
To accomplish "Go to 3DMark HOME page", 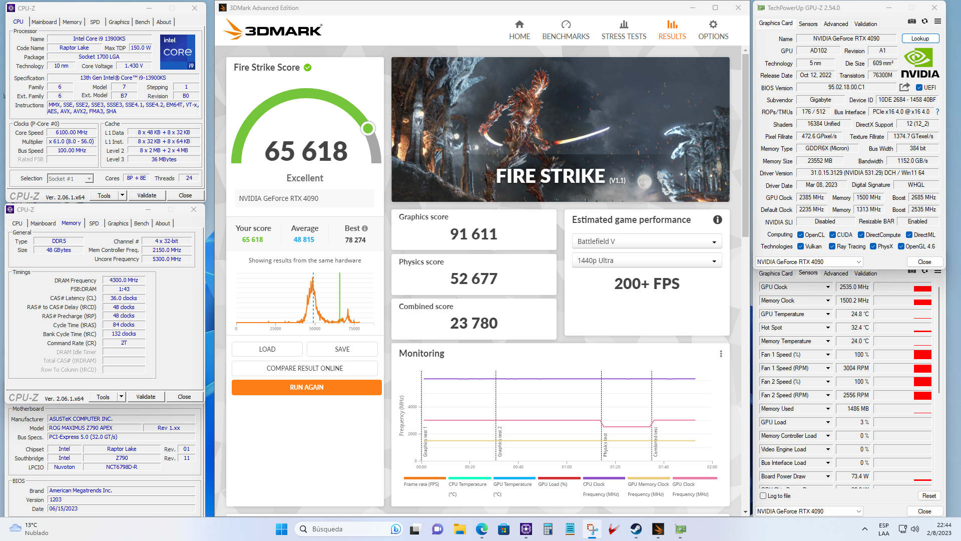I will tap(520, 30).
